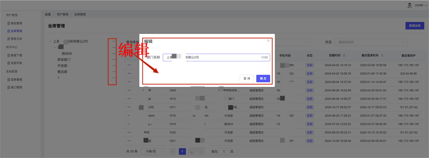Viewport: 429px width, 158px height.
Task: Open more options for 测试45 tree node
Action: 114,53
